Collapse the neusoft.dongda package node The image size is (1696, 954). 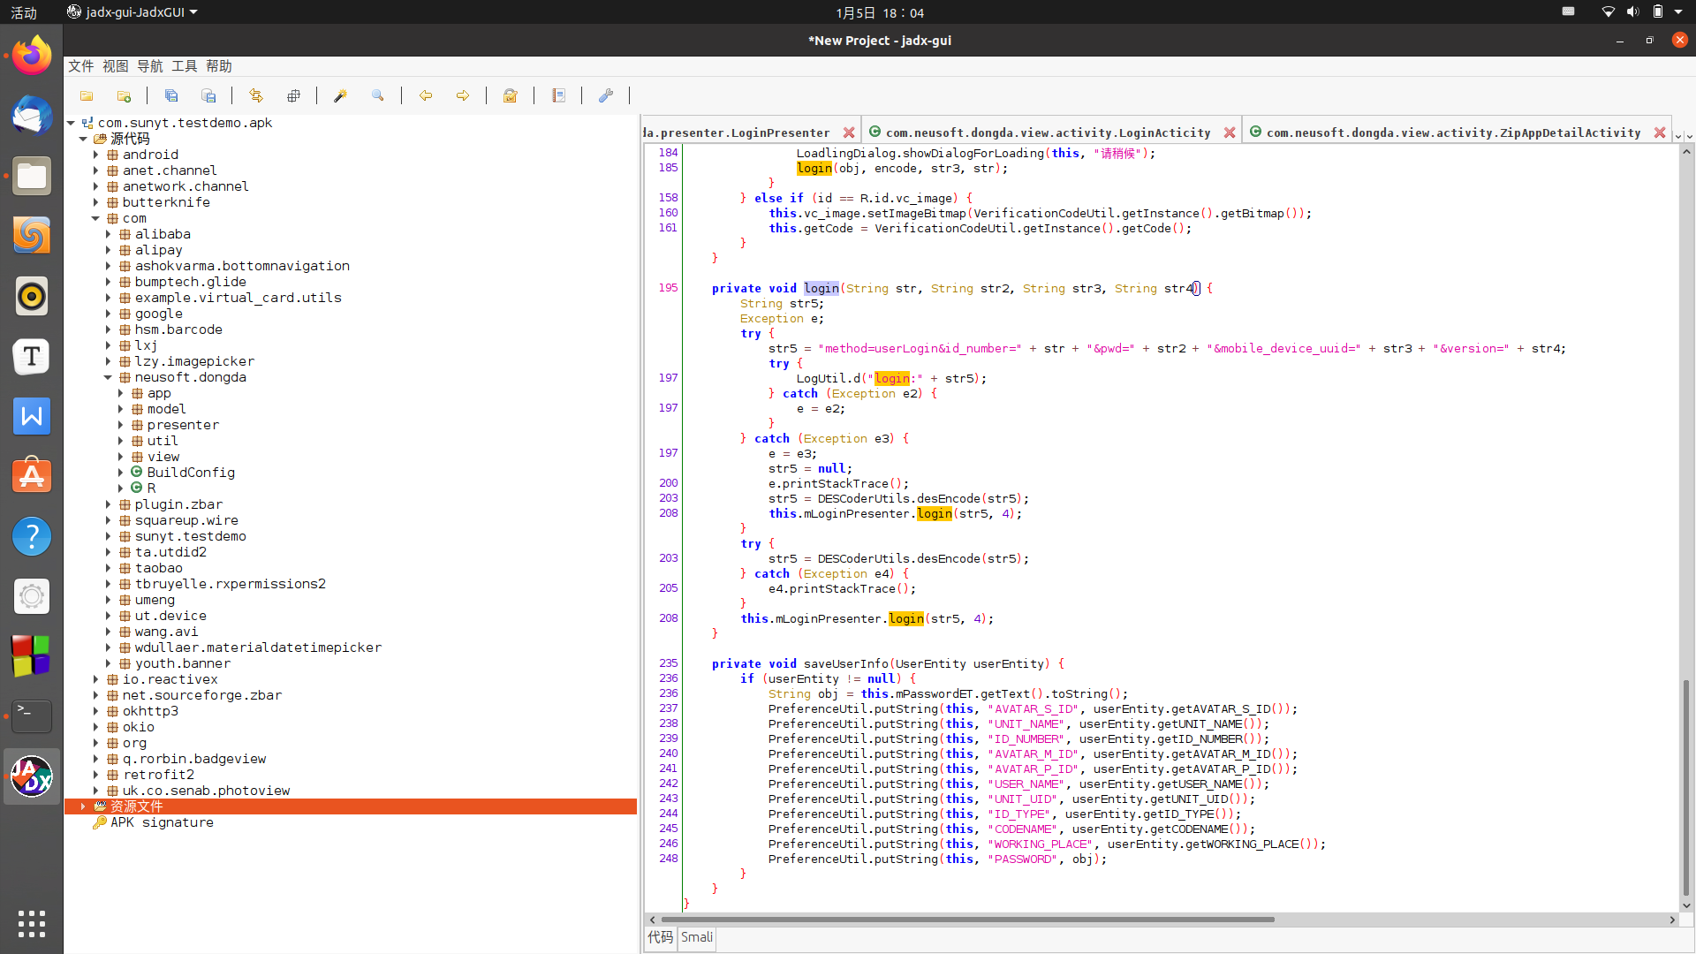pyautogui.click(x=109, y=377)
